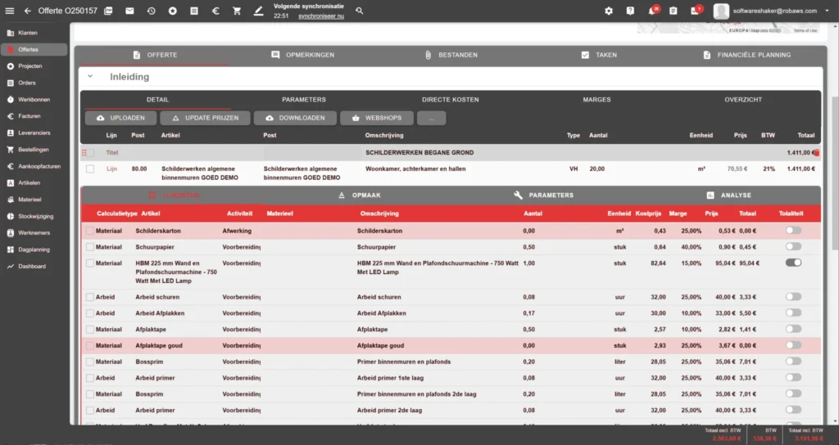Click the Update Prijzen button

click(205, 118)
